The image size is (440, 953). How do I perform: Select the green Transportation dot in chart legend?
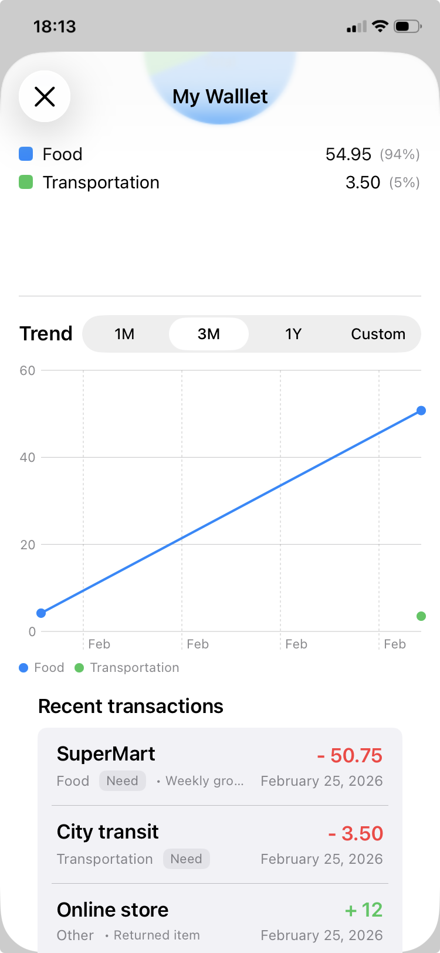(x=79, y=667)
